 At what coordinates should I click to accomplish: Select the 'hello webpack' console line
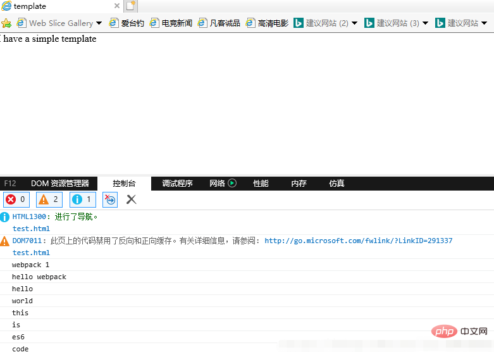pyautogui.click(x=247, y=277)
